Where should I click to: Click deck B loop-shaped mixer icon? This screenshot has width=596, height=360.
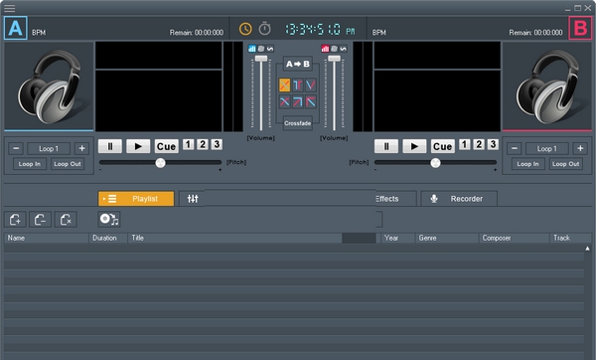click(x=344, y=49)
